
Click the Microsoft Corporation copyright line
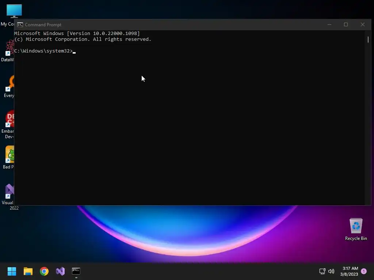[x=83, y=39]
